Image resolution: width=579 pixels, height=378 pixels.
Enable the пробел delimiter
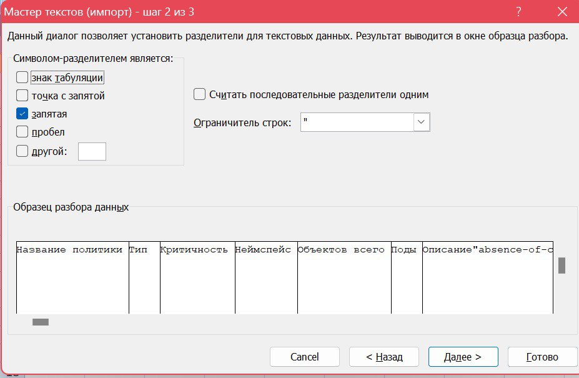coord(21,132)
